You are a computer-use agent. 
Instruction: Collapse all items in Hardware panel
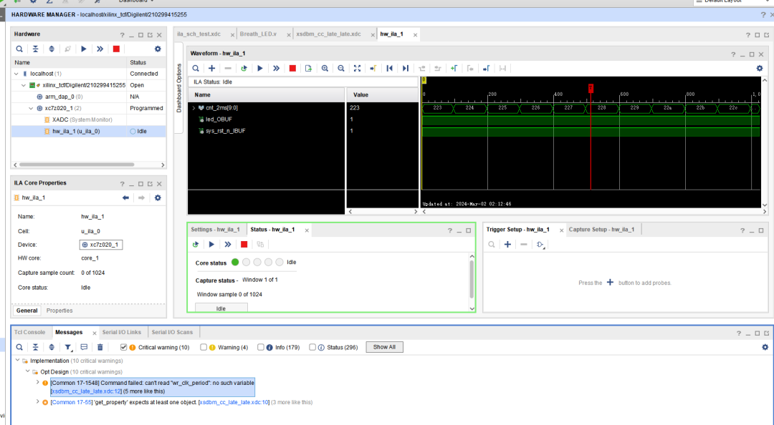click(36, 49)
